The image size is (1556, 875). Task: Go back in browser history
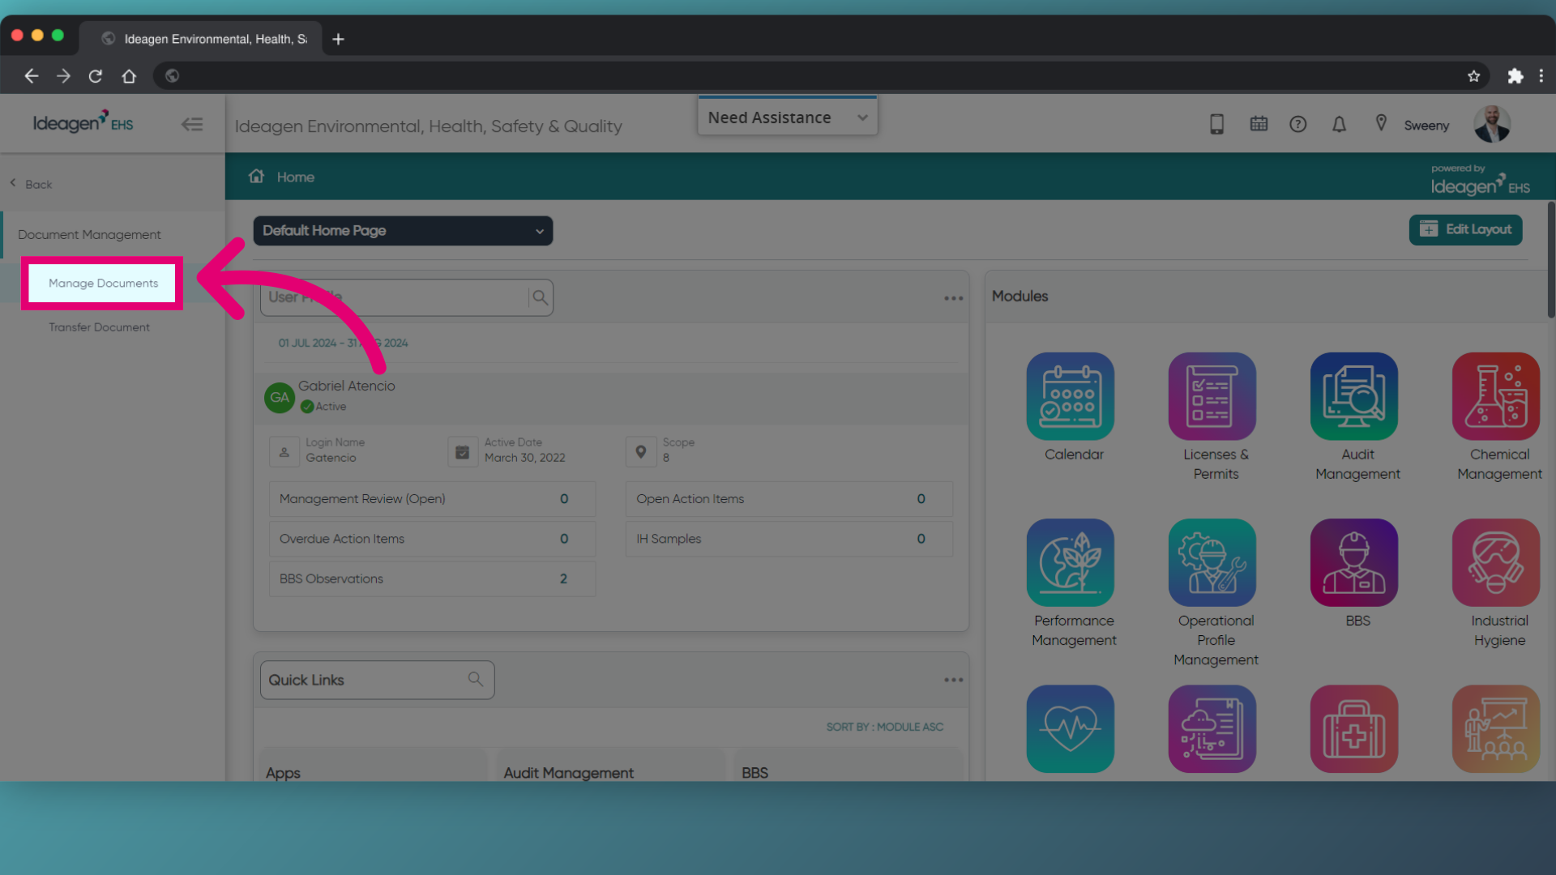pos(31,75)
